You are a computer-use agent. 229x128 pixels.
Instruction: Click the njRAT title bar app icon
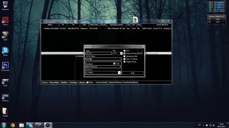[42, 21]
